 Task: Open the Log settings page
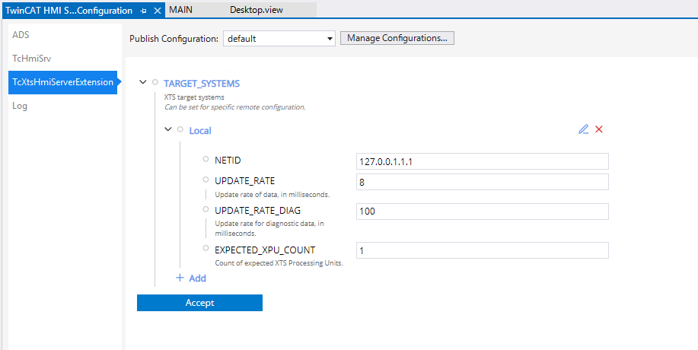pos(20,106)
